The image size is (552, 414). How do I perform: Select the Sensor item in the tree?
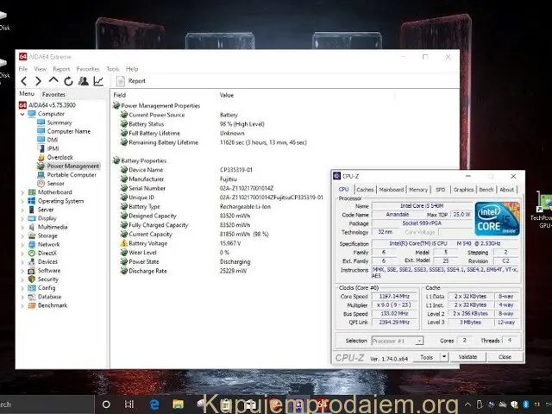coord(55,183)
